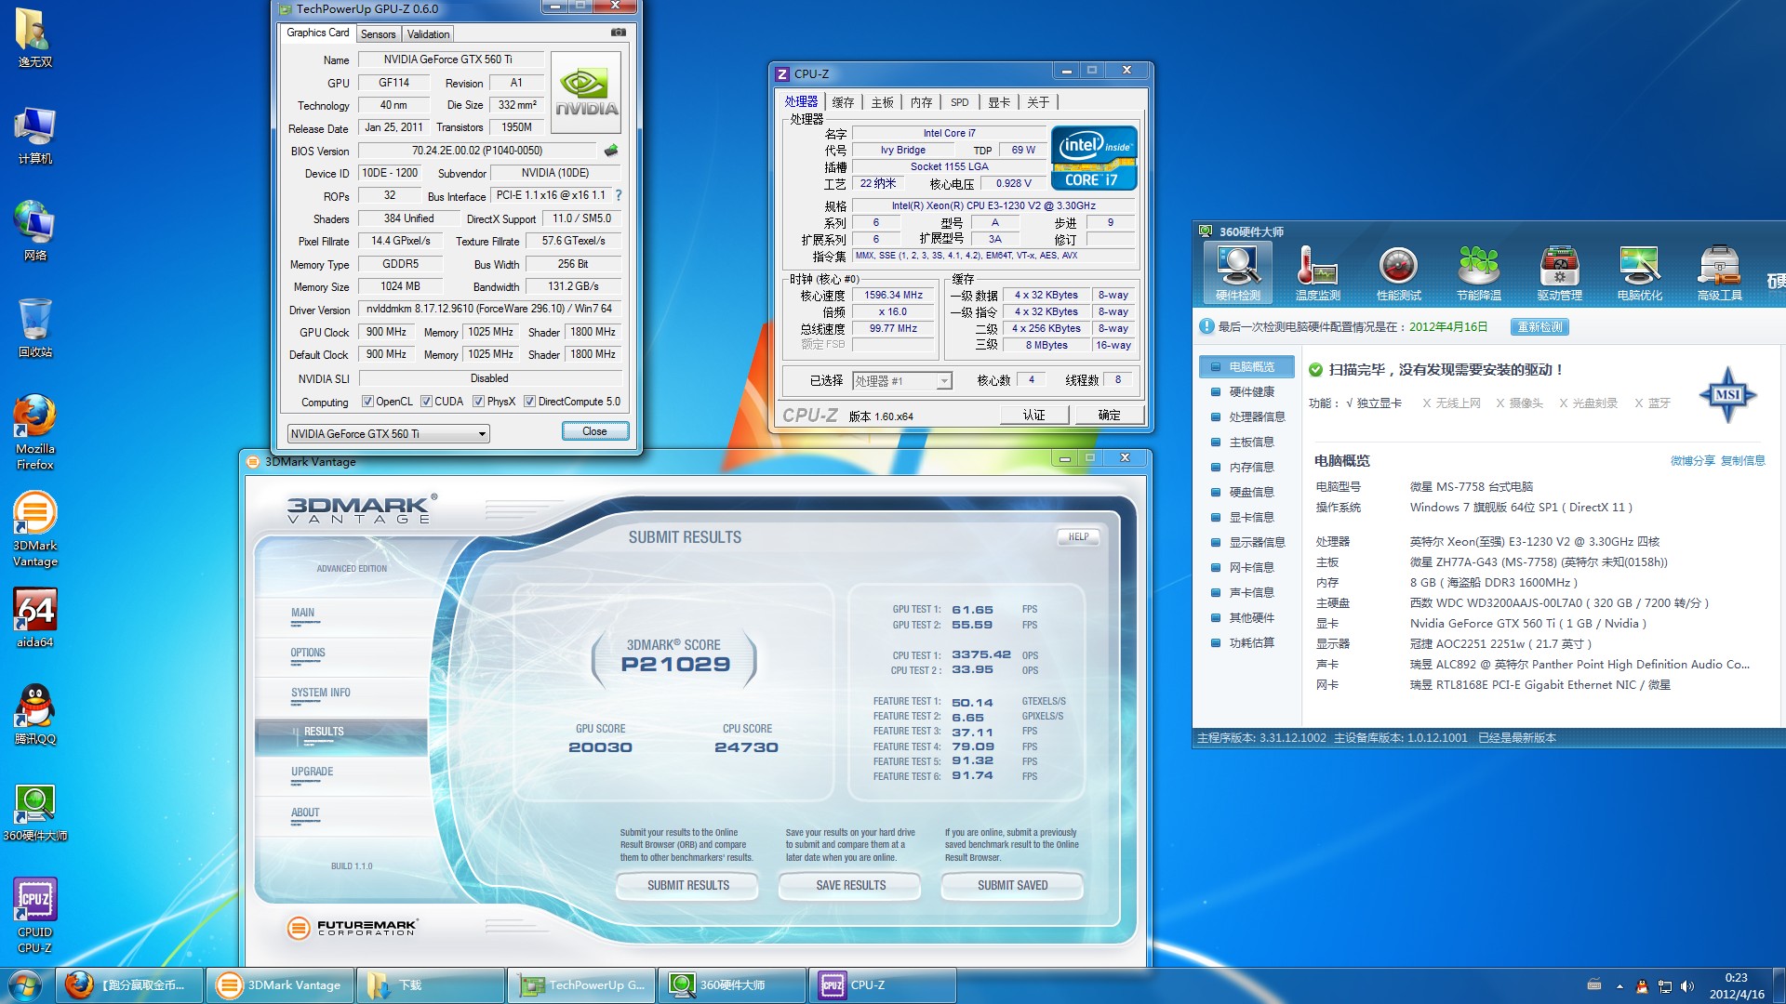The image size is (1786, 1004).
Task: Select the 网络 network desktop icon
Action: tap(34, 231)
